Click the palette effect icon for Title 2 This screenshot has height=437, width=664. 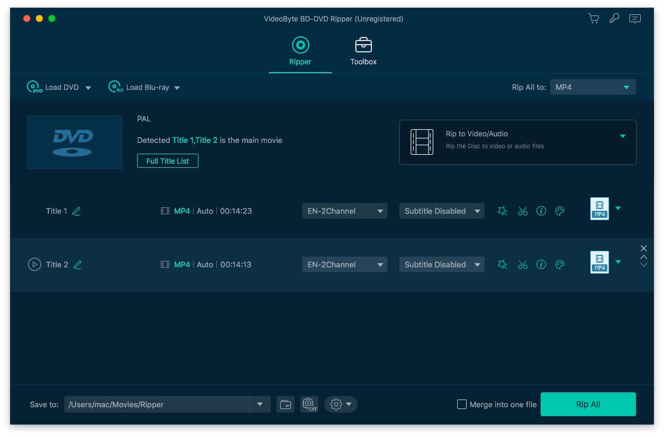pyautogui.click(x=560, y=265)
